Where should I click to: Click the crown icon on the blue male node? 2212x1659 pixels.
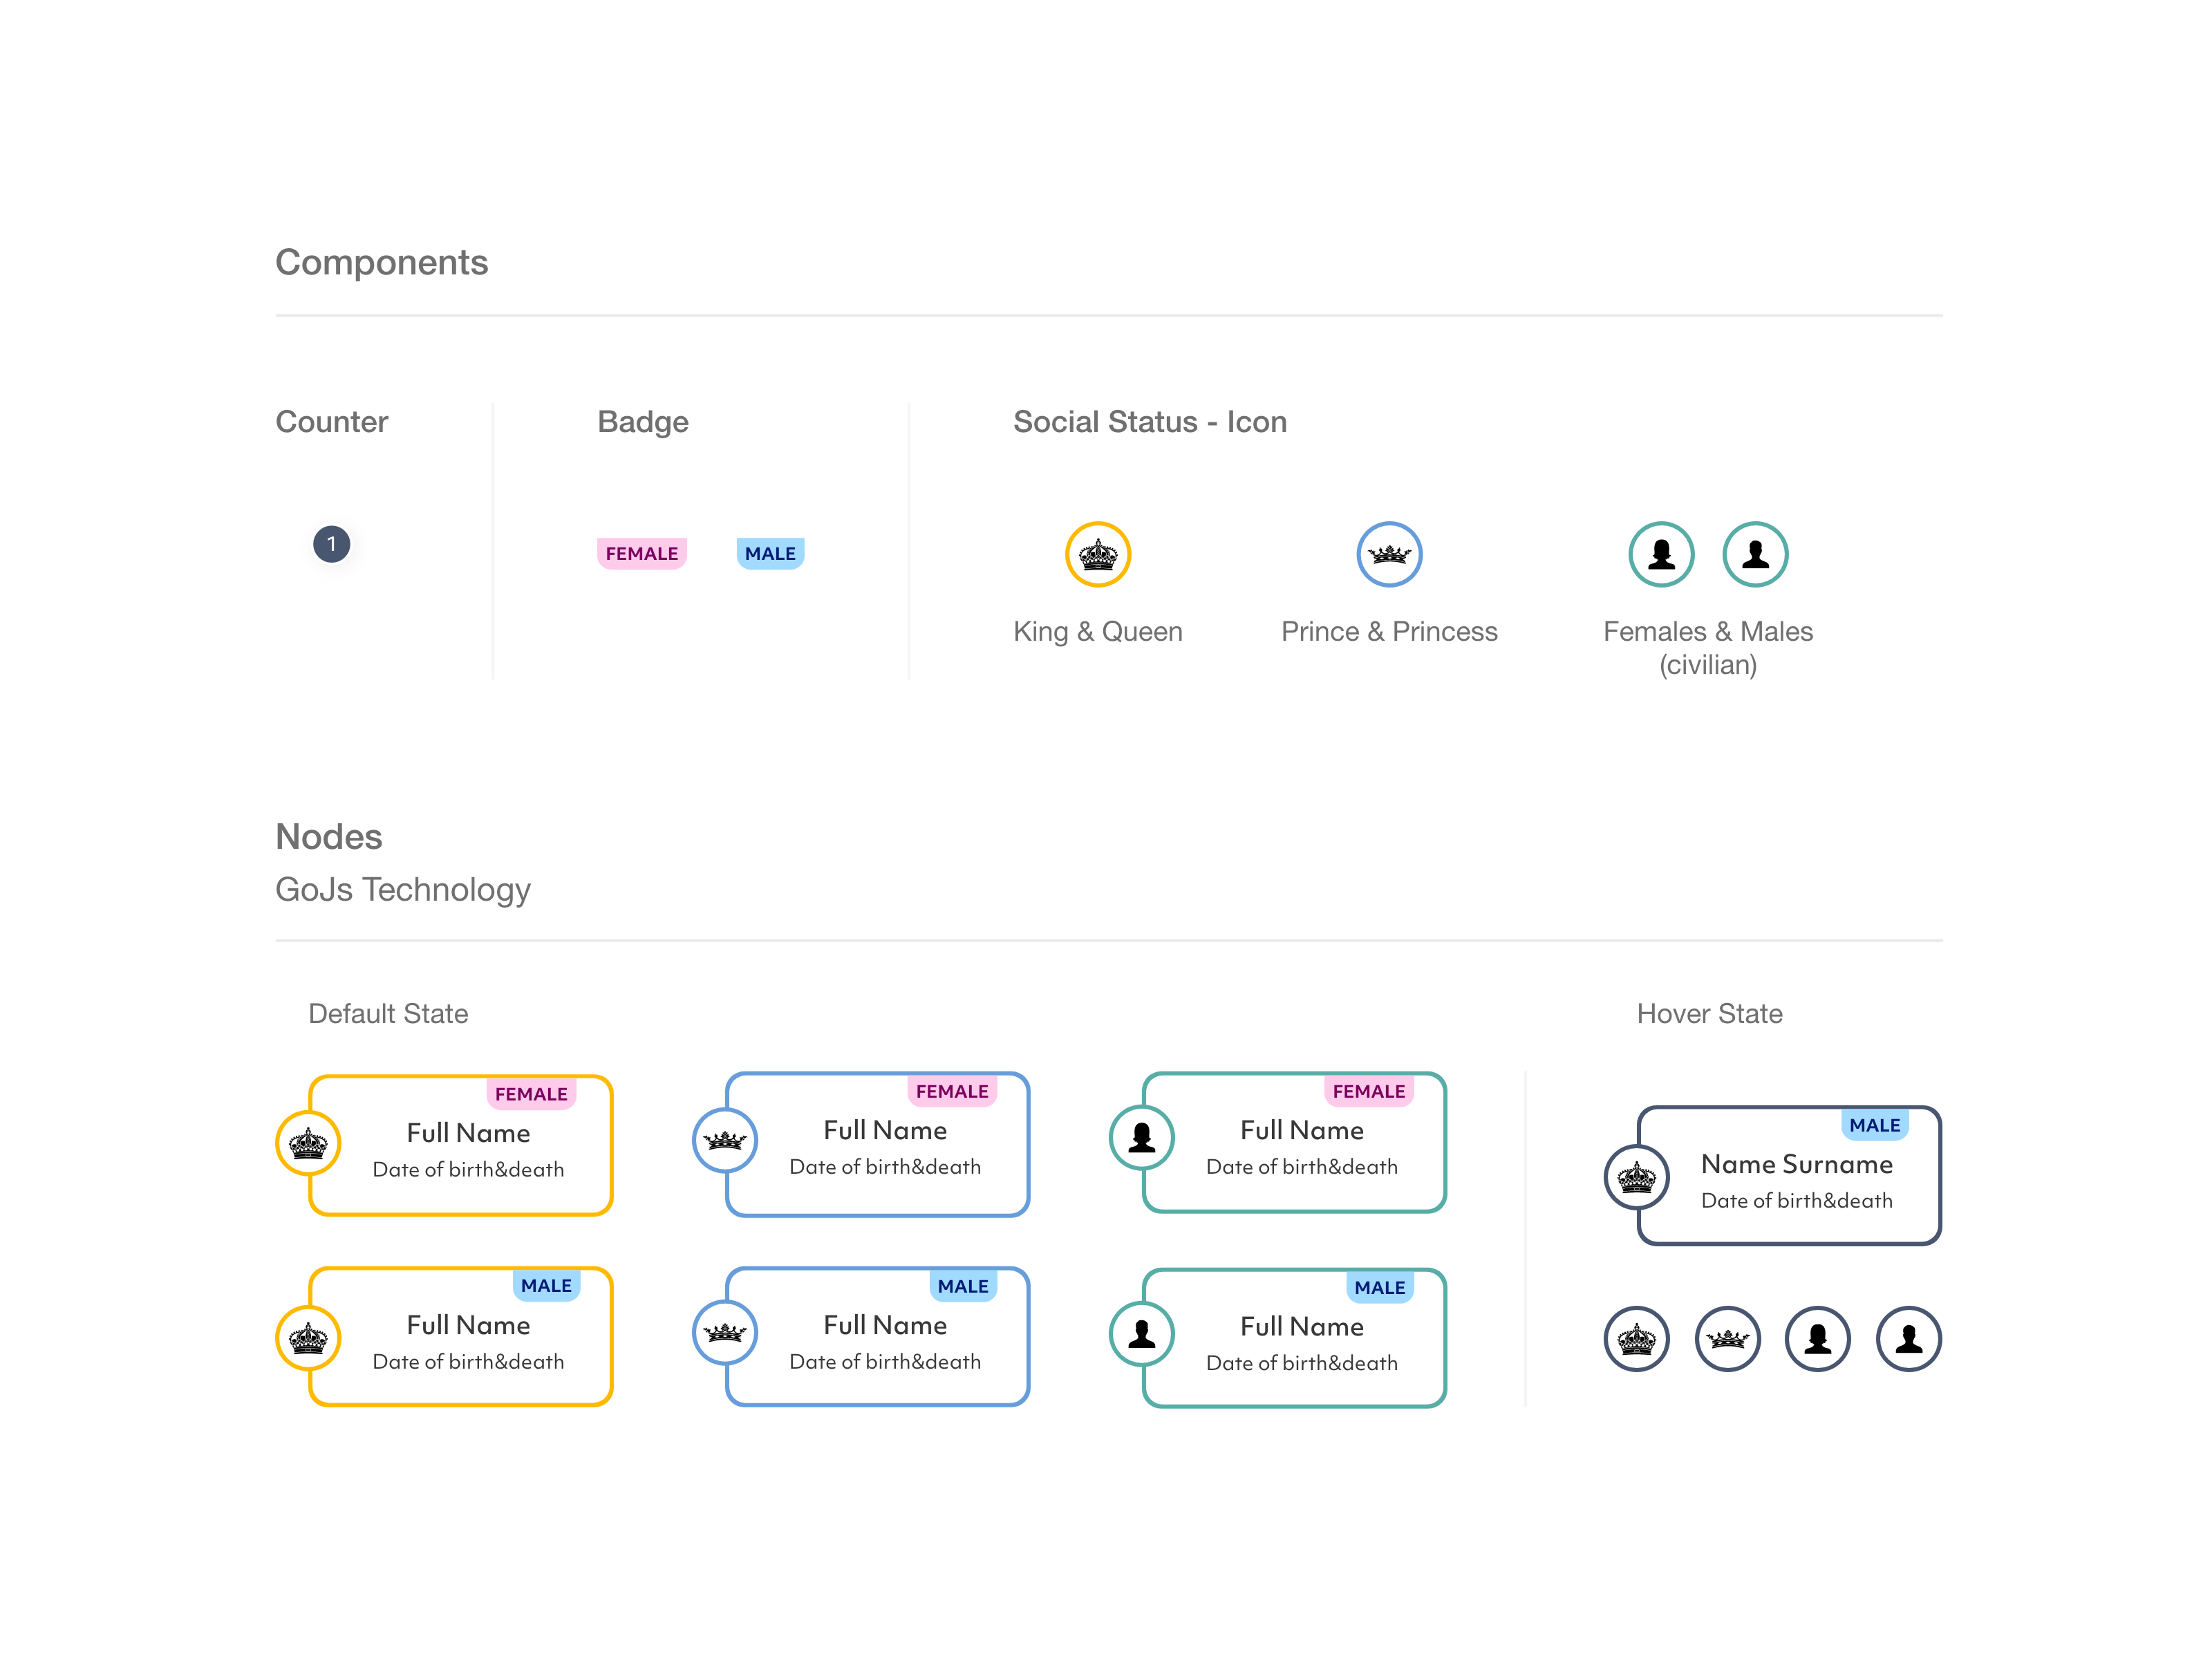(x=726, y=1333)
